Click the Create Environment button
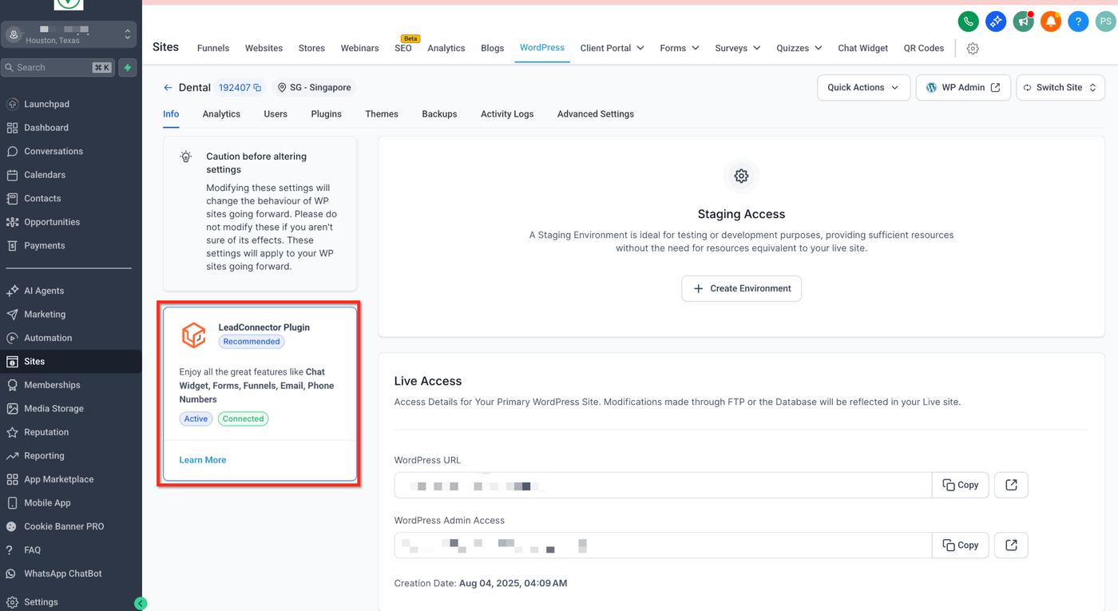Viewport: 1118px width, 611px height. (x=741, y=288)
